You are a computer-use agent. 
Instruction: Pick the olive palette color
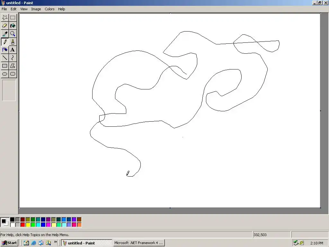(x=28, y=220)
